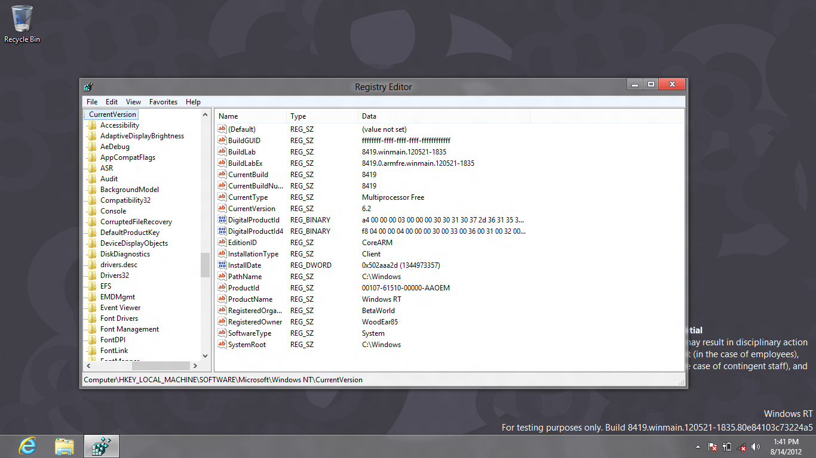Image resolution: width=816 pixels, height=458 pixels.
Task: Show hidden tray icons arrow
Action: click(x=698, y=447)
